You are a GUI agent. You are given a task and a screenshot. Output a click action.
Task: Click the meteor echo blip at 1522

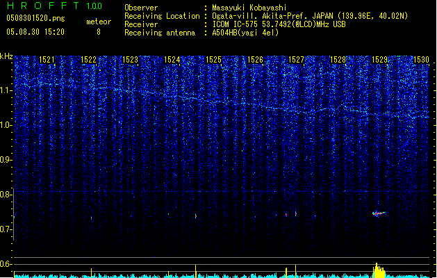click(91, 218)
